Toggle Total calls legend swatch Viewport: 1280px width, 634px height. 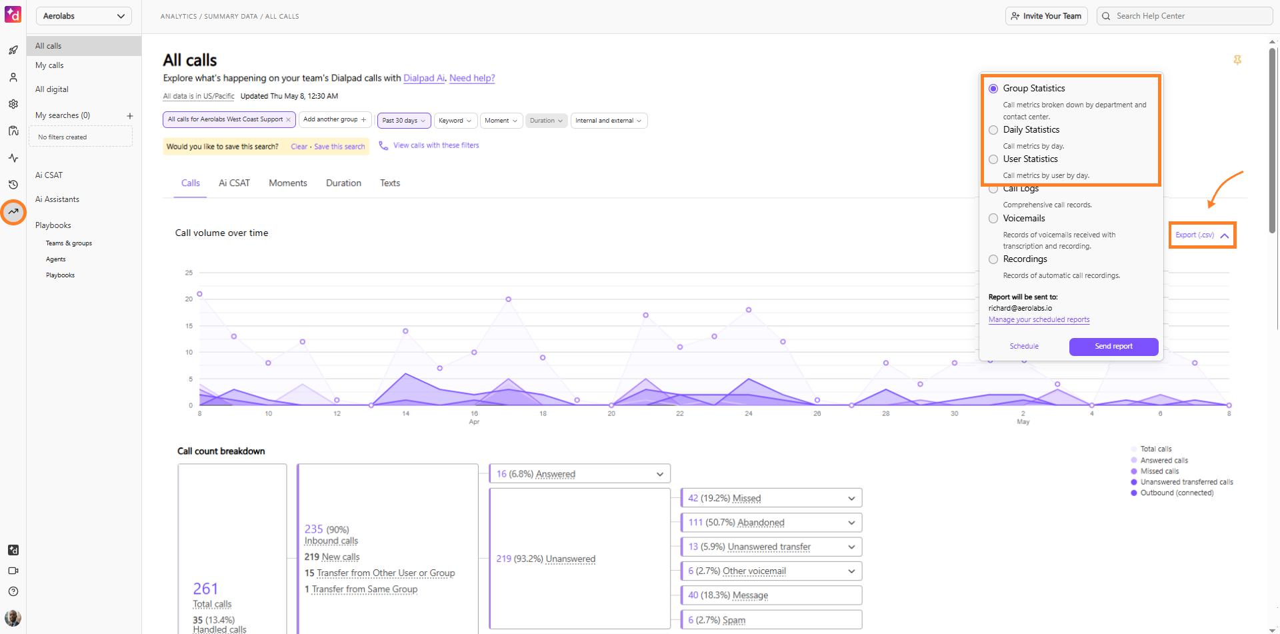pyautogui.click(x=1134, y=449)
